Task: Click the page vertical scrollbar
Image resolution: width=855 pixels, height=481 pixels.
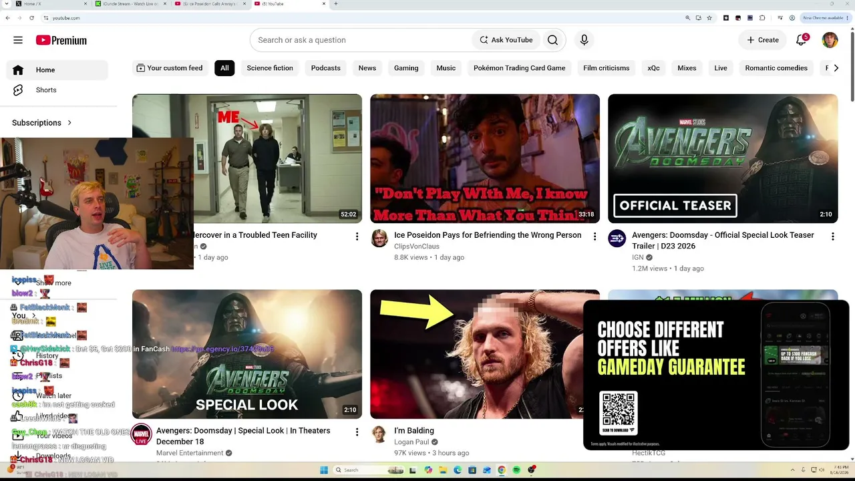Action: (852, 67)
